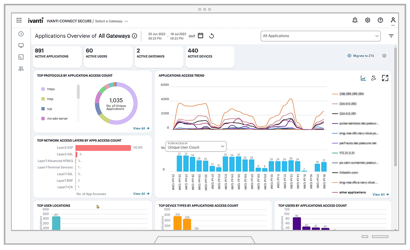Click the orange bar labeled 329 in Device Types
The height and width of the screenshot is (250, 410).
click(x=187, y=224)
